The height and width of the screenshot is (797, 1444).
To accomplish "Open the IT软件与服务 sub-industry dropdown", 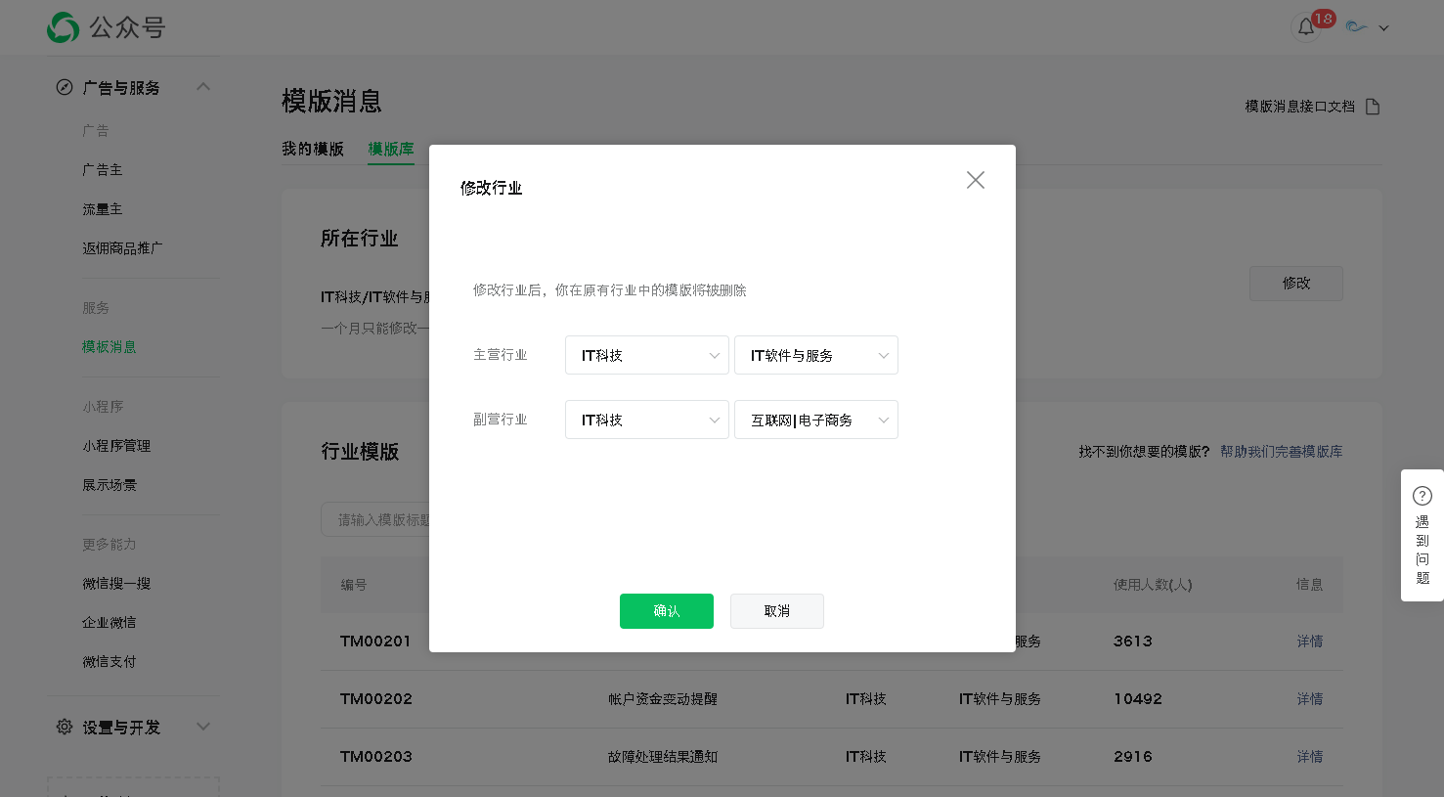I will tap(815, 355).
